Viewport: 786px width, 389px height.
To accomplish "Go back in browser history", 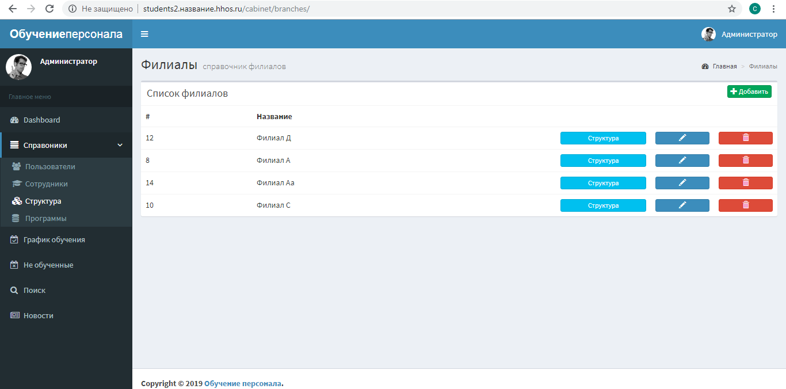I will tap(12, 9).
